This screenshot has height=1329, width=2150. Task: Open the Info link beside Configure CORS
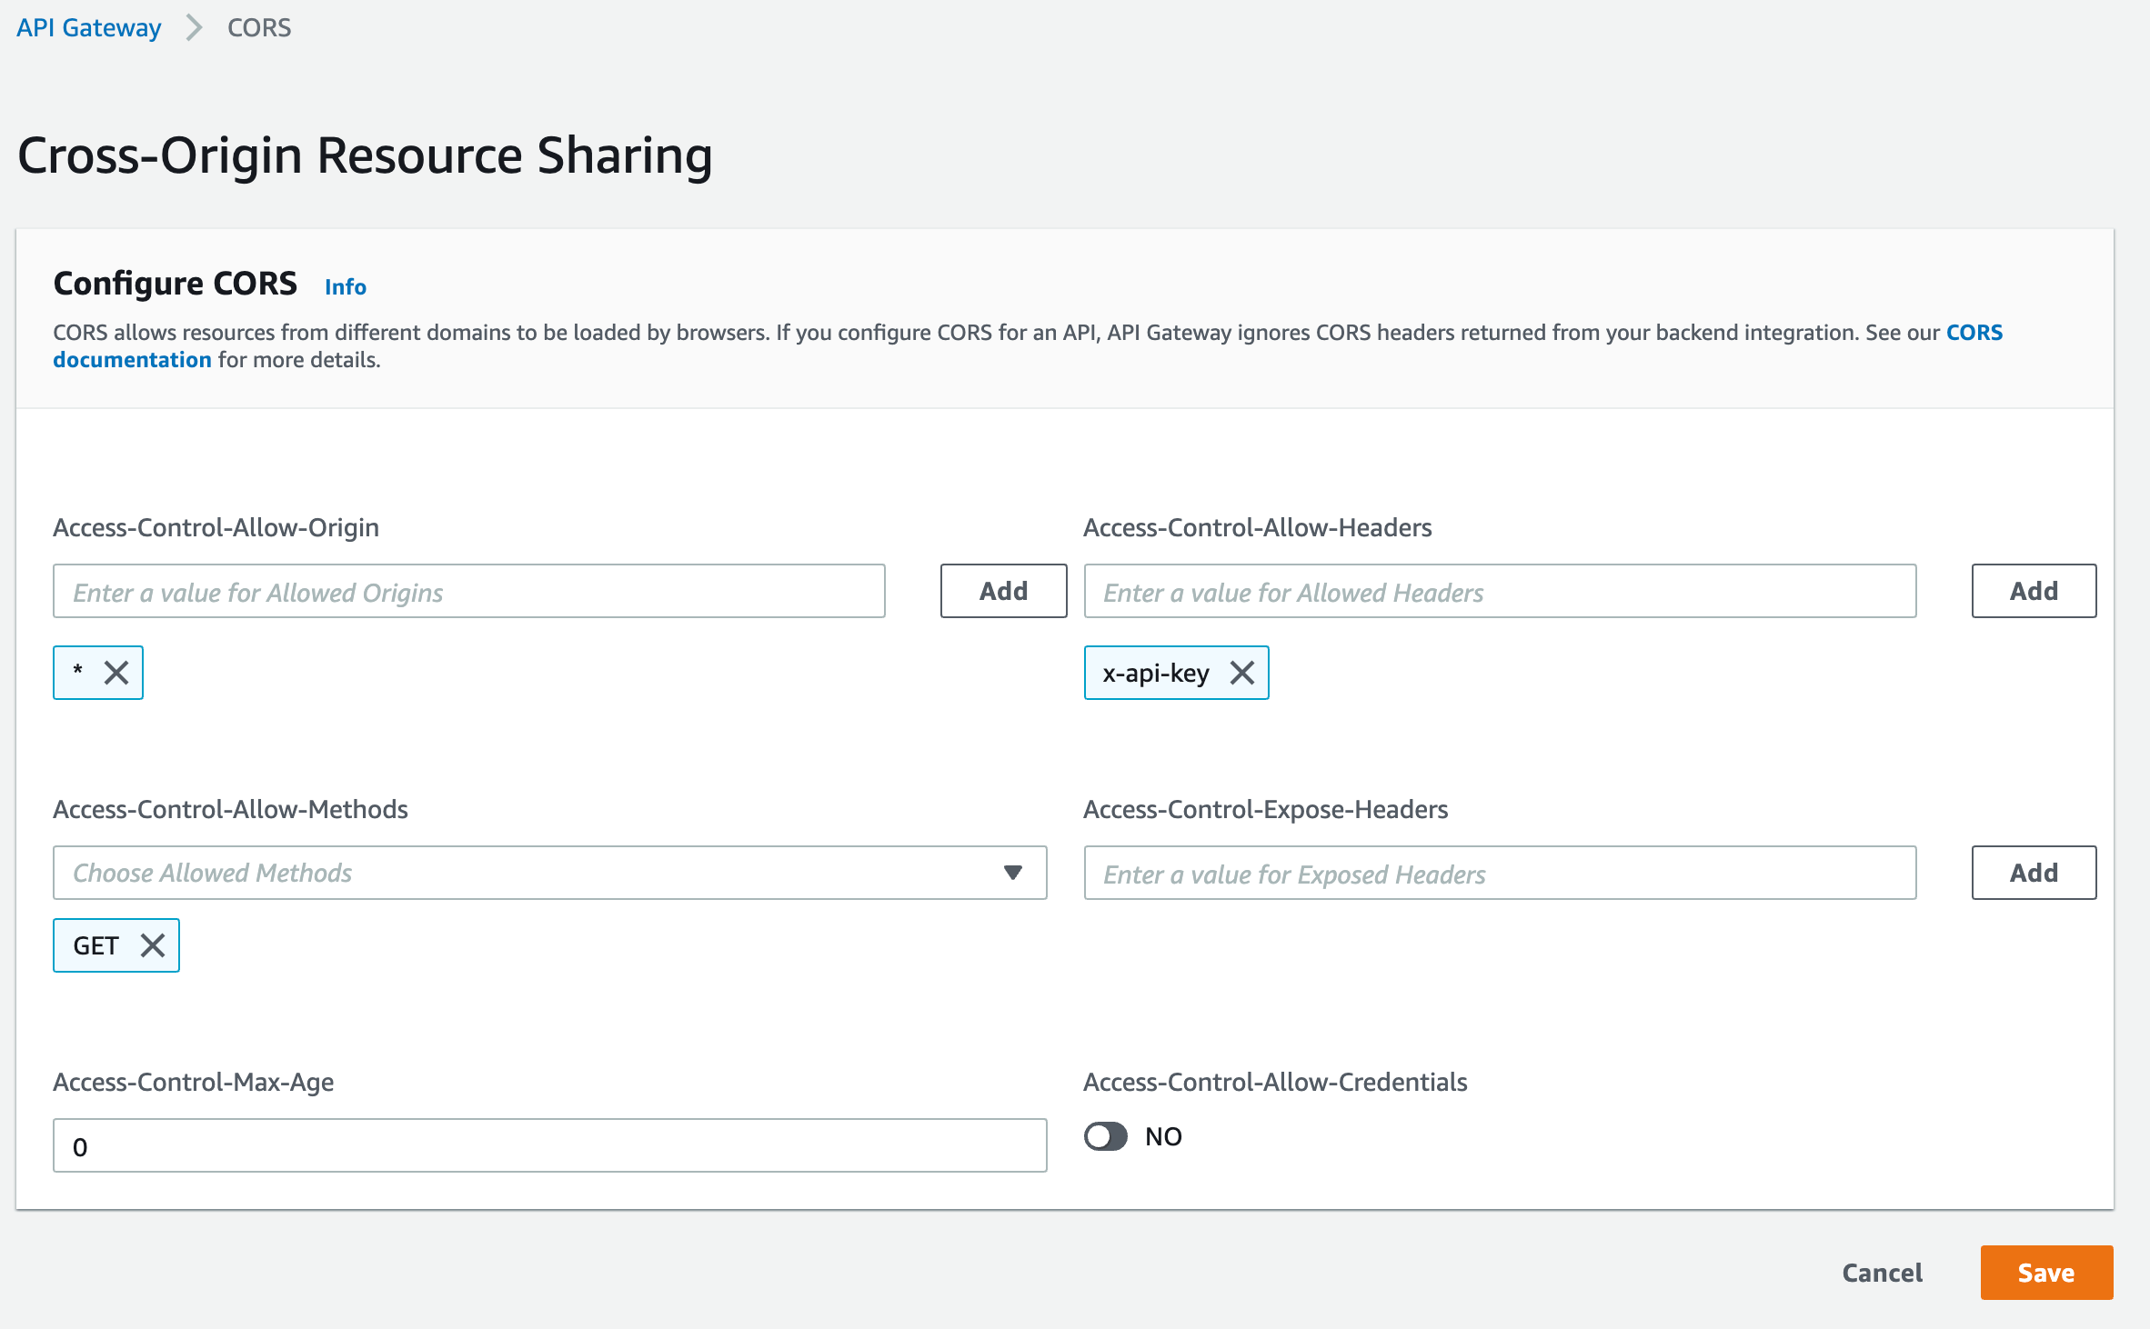(346, 286)
